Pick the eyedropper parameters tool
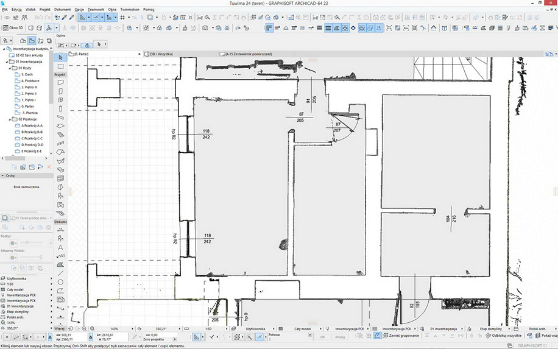The height and width of the screenshot is (349, 558). pyautogui.click(x=63, y=18)
